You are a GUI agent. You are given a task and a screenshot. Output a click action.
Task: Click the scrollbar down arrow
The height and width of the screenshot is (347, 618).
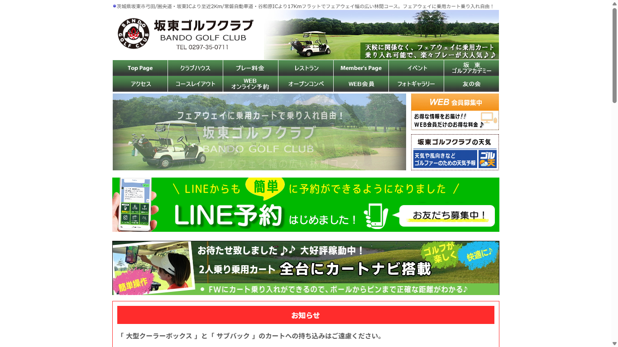(x=614, y=343)
